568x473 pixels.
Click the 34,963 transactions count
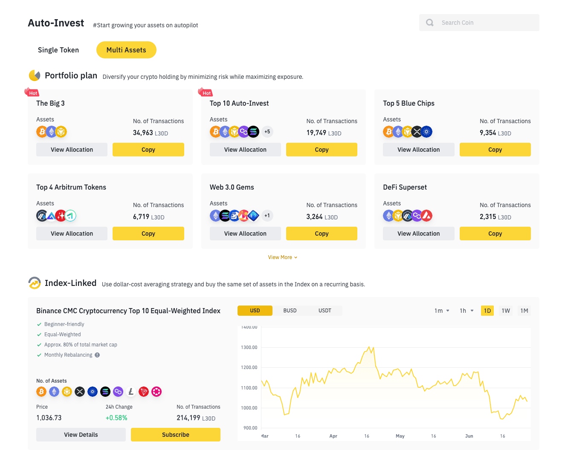143,133
